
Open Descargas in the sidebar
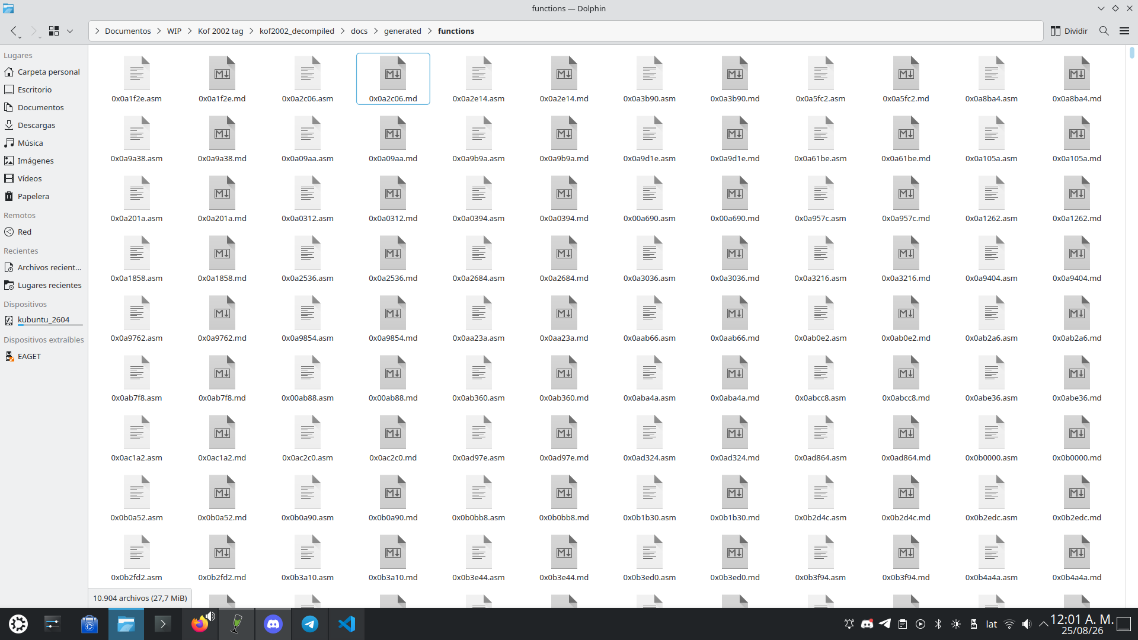(44, 125)
